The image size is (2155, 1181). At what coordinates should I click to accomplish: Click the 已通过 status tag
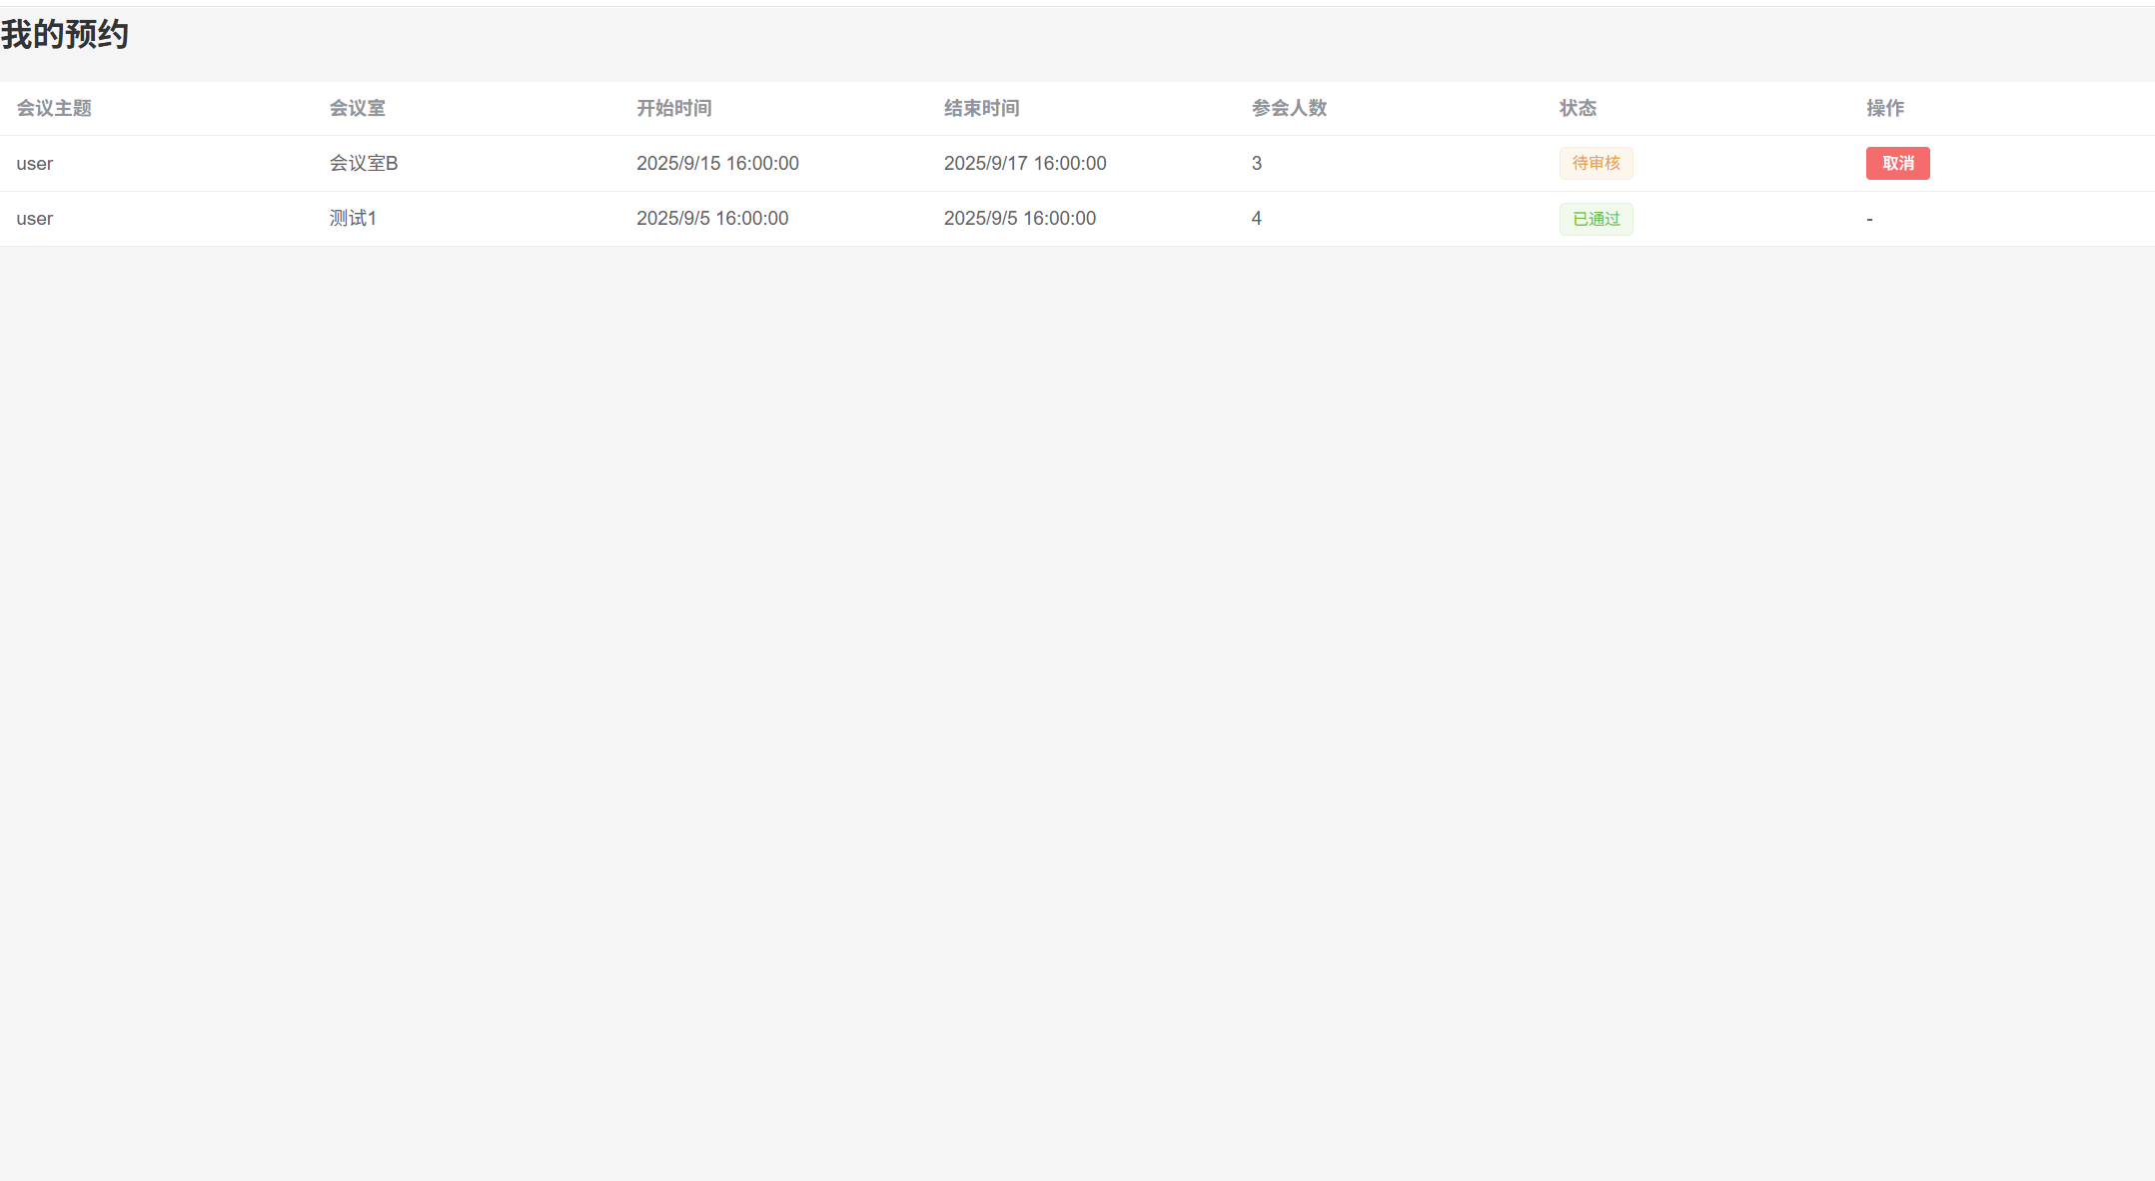tap(1596, 219)
